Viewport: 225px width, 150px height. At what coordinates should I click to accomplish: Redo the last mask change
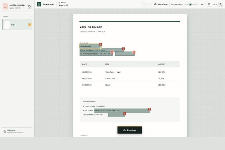[x=150, y=4]
